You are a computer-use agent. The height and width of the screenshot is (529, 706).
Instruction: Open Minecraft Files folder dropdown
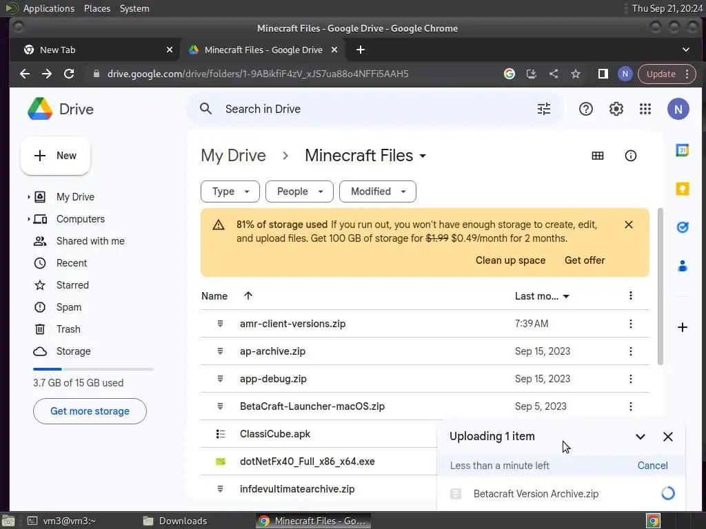click(x=423, y=156)
